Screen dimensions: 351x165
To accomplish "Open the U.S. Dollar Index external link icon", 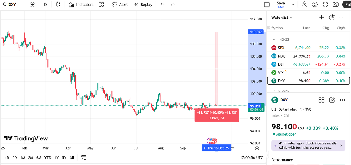I will [x=300, y=110].
